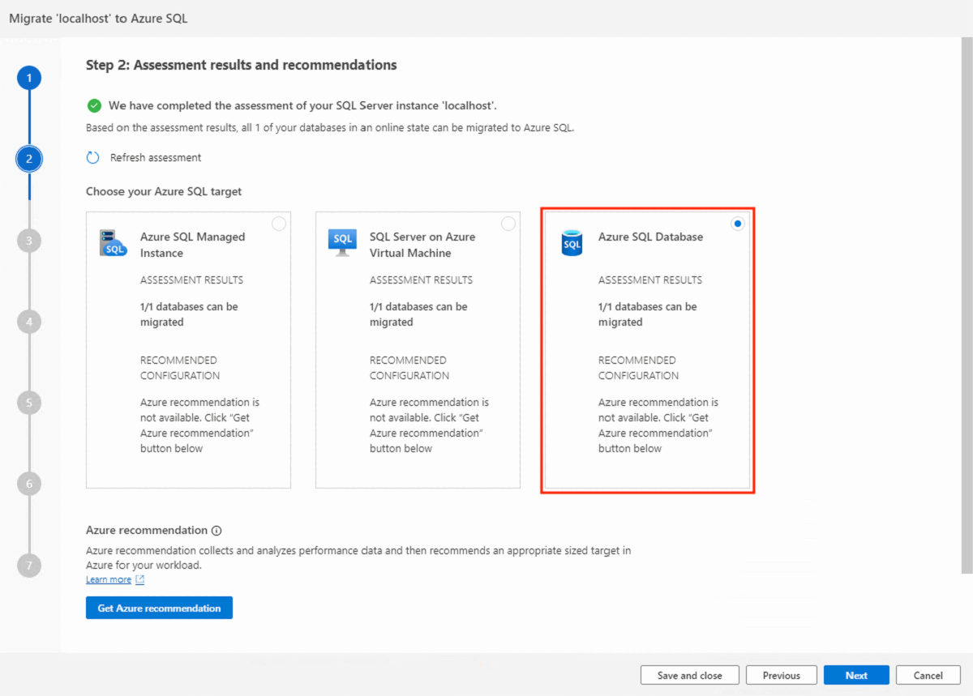
Task: Go back with Previous button
Action: tap(782, 675)
